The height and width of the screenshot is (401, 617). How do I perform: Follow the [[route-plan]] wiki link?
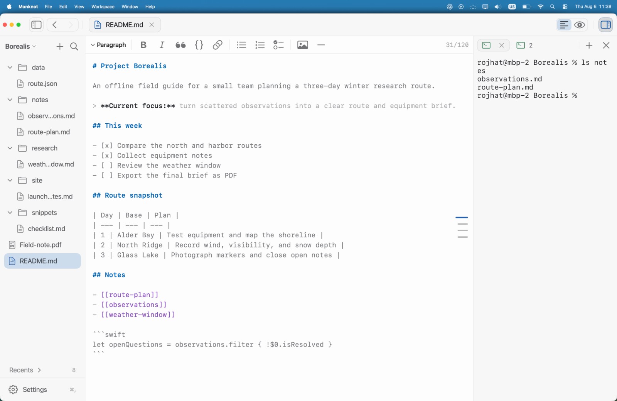coord(130,295)
